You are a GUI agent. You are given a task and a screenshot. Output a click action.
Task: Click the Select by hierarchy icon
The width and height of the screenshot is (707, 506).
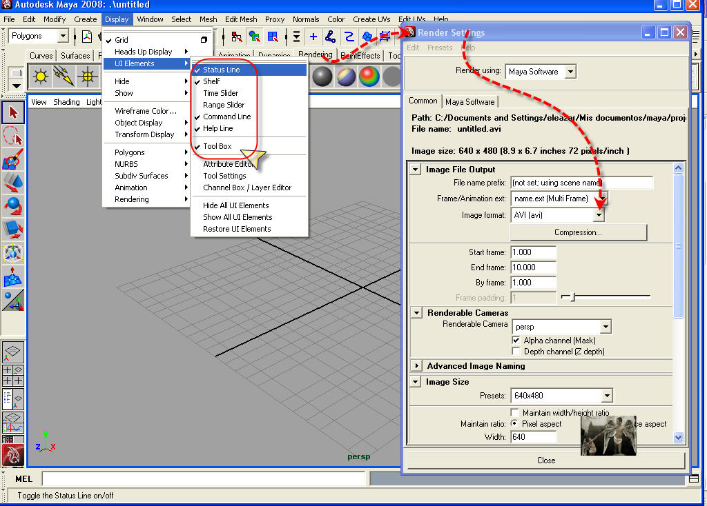[x=237, y=37]
